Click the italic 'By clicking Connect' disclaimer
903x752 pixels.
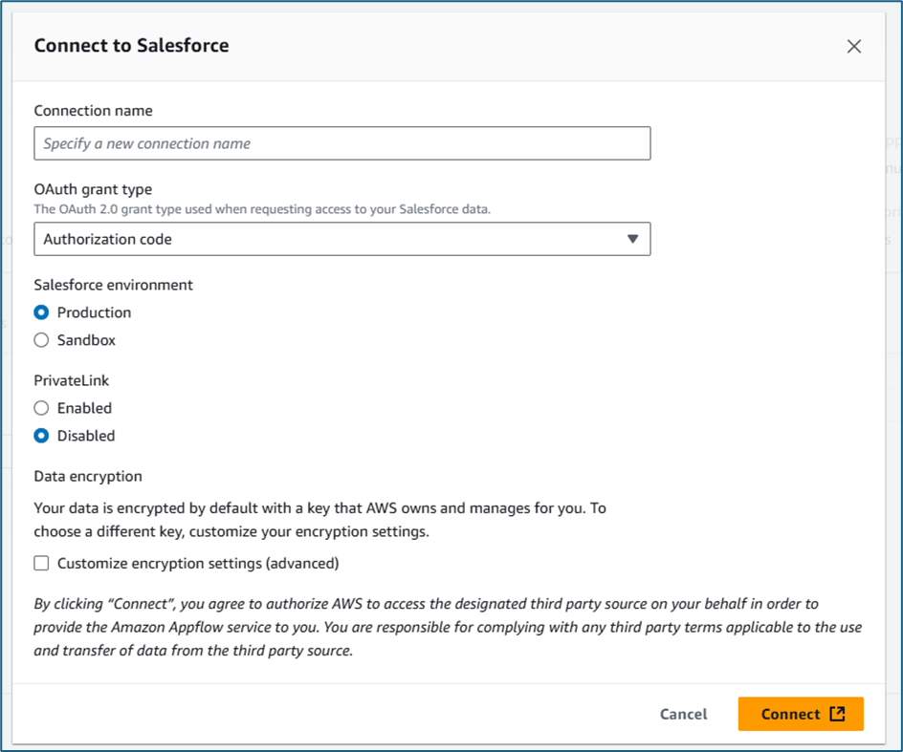point(448,627)
